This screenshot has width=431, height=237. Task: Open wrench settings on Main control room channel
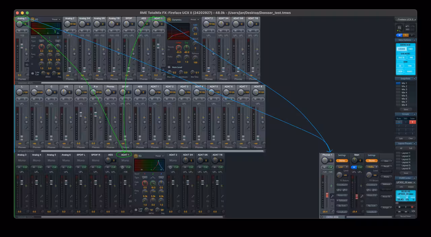click(x=362, y=196)
